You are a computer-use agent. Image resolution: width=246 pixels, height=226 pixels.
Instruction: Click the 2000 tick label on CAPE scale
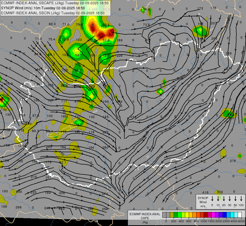219,221
